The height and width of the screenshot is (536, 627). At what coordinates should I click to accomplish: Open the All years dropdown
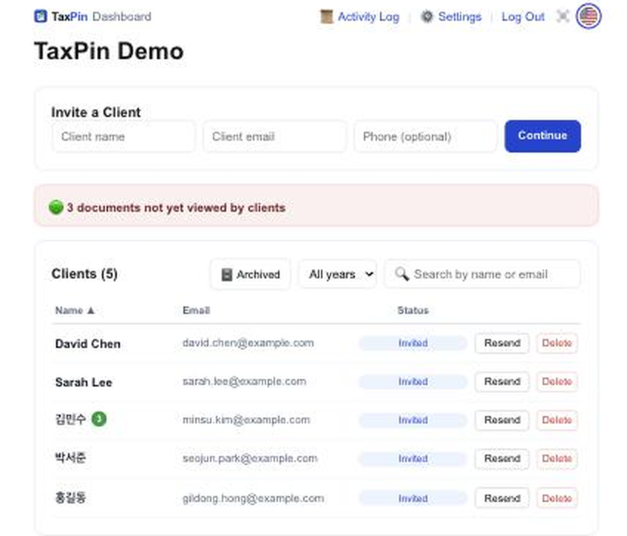pos(337,274)
